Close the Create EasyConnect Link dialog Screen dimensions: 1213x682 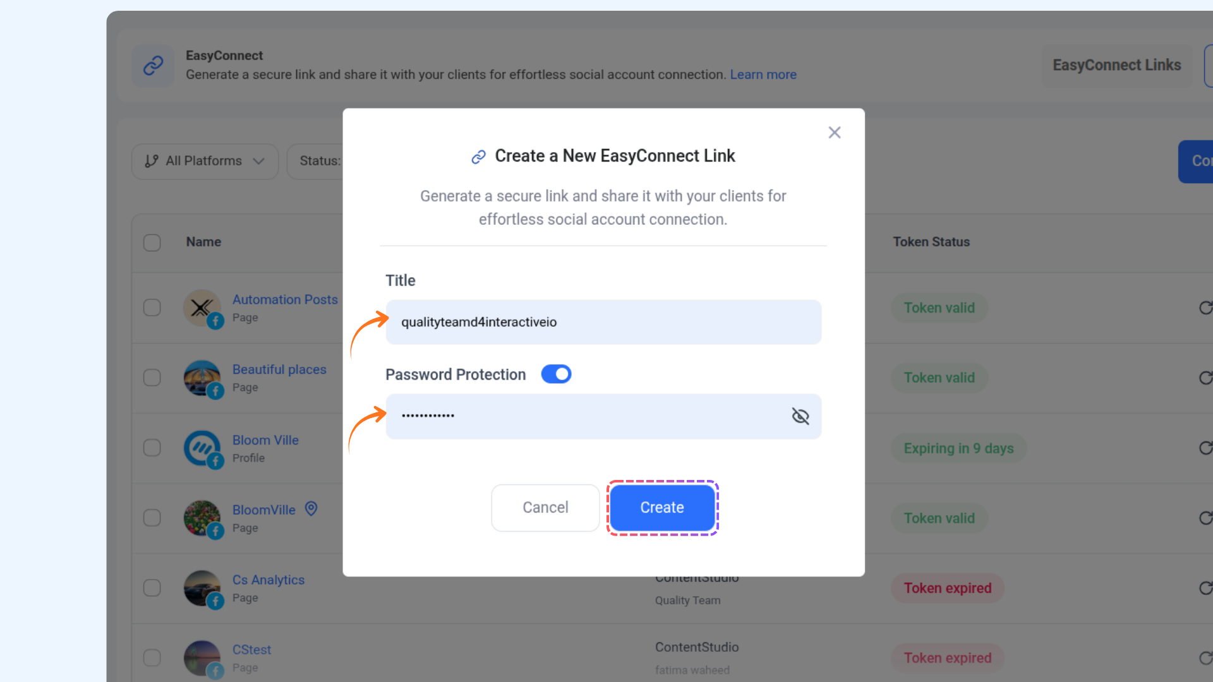click(x=835, y=133)
